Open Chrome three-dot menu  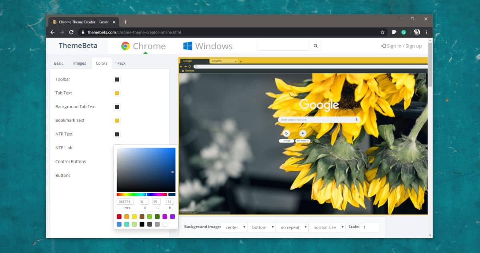coord(426,32)
